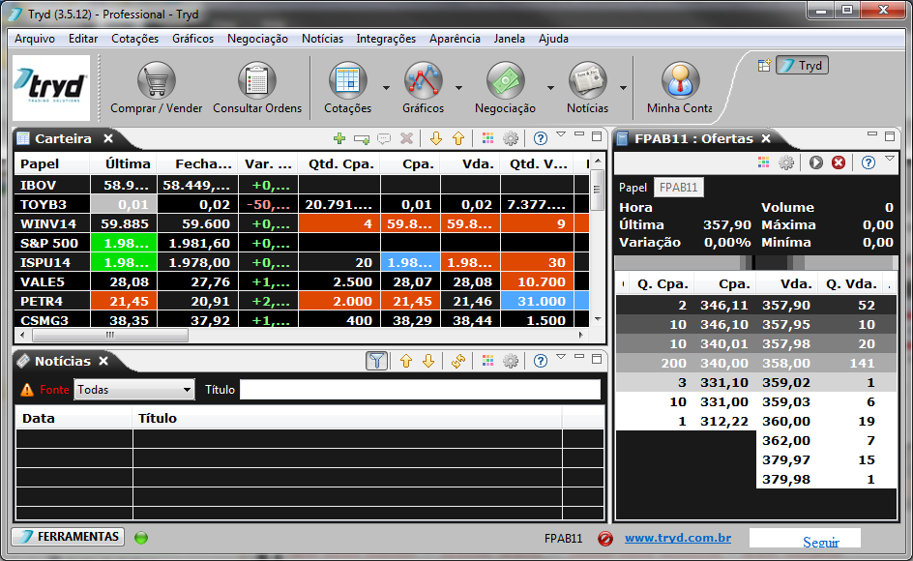The image size is (913, 561).
Task: Open Notícias settings gear
Action: click(511, 361)
